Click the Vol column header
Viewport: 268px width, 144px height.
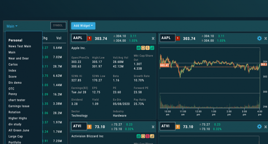[59, 38]
